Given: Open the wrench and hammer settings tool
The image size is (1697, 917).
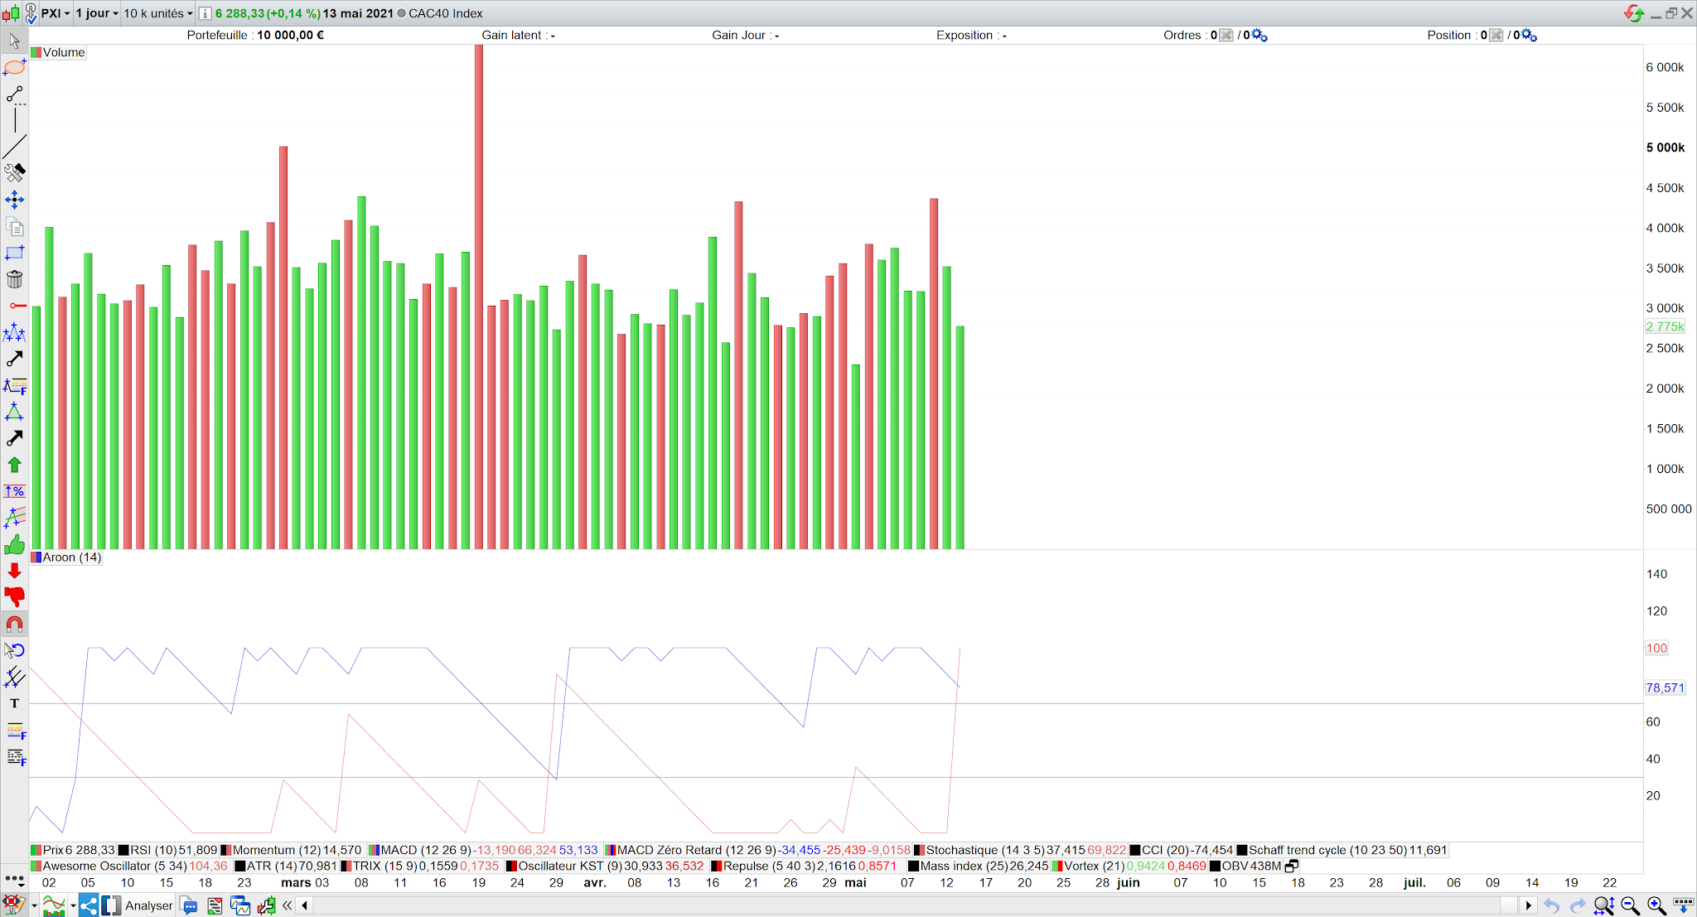Looking at the screenshot, I should 14,173.
